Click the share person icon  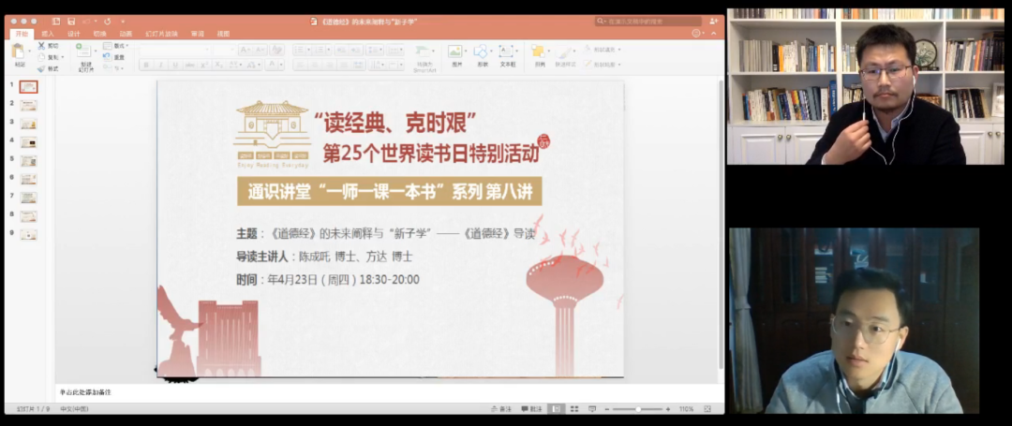click(714, 22)
